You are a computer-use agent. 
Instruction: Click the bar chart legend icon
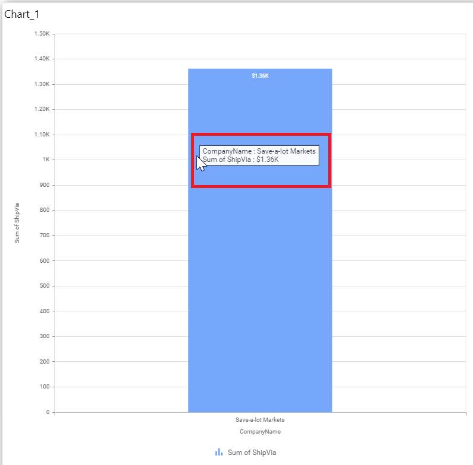(x=219, y=452)
